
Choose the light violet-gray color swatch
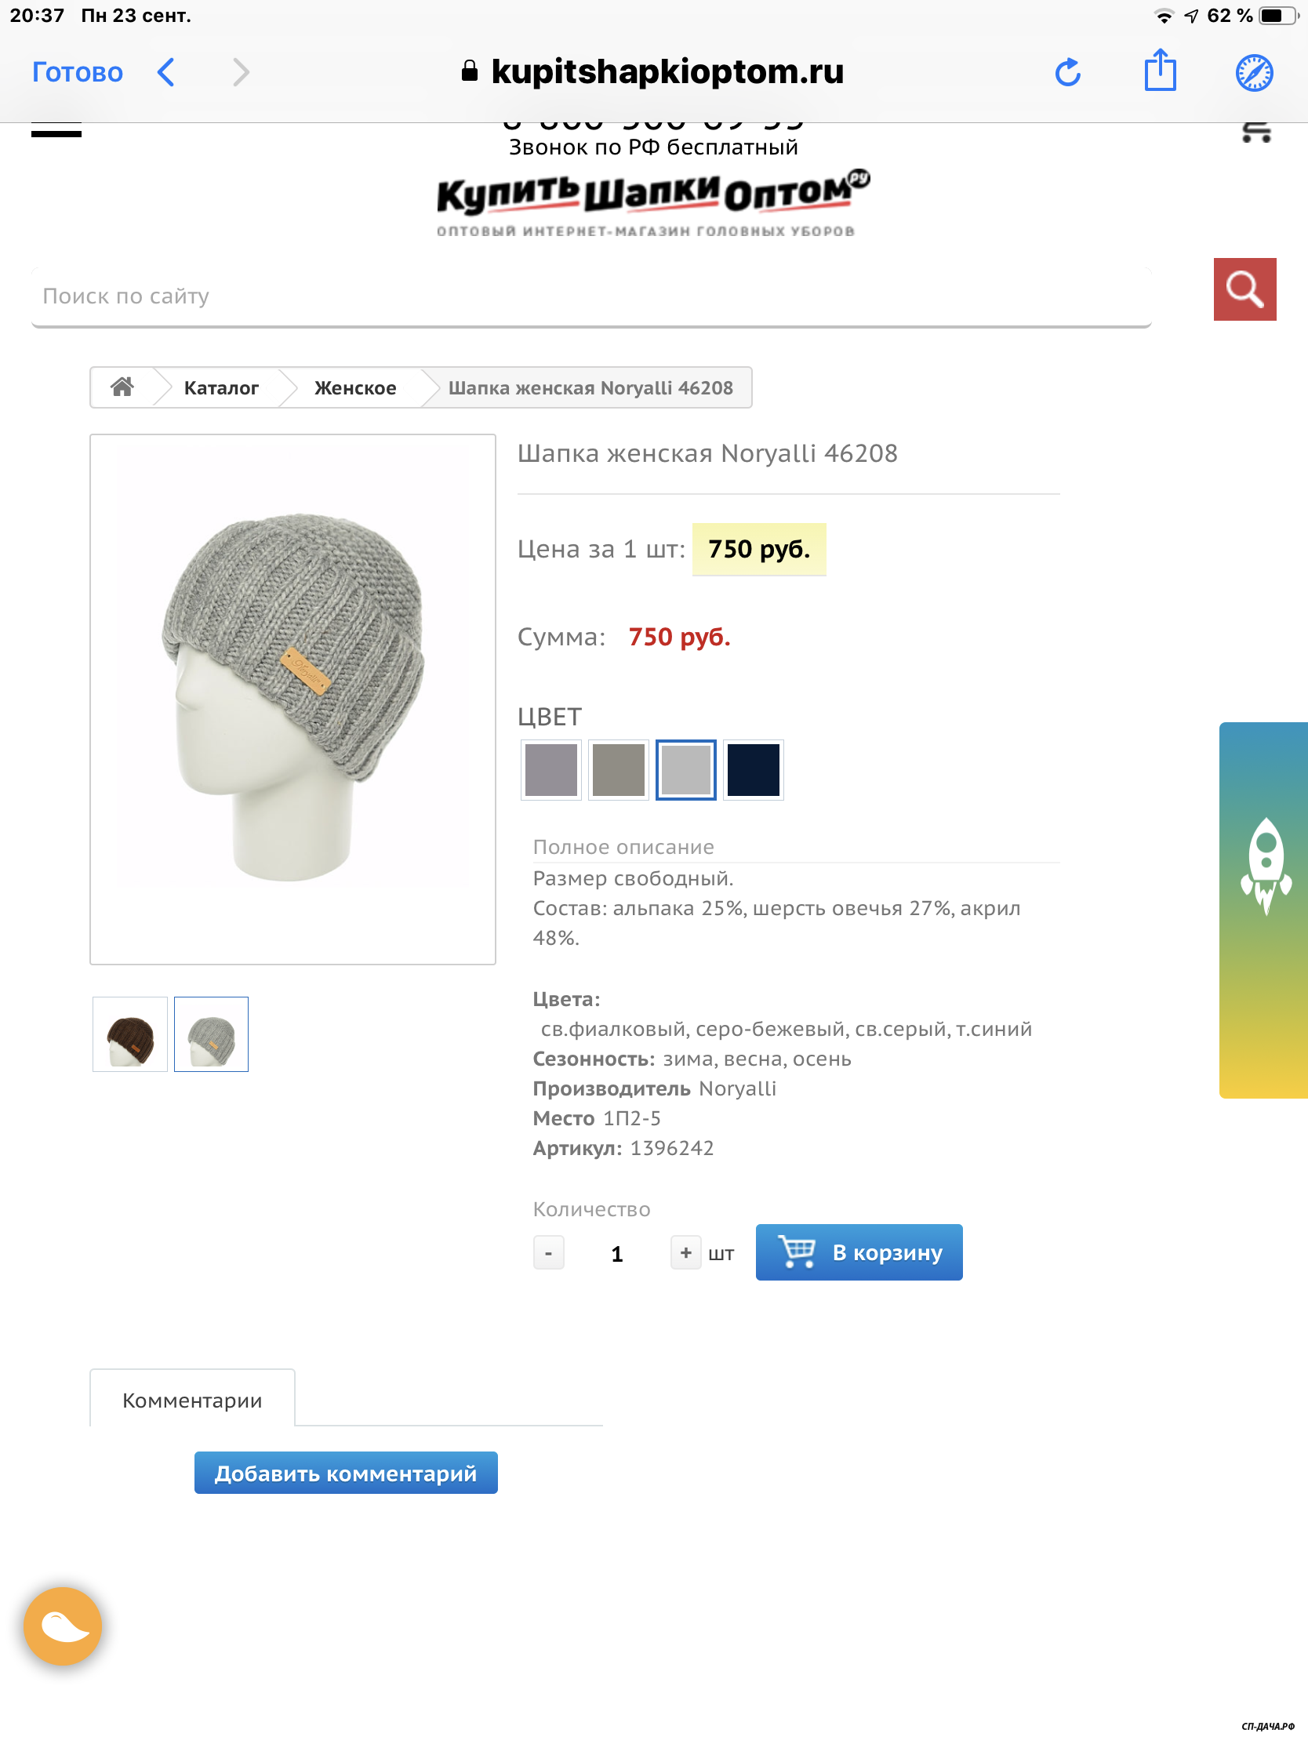[x=550, y=769]
